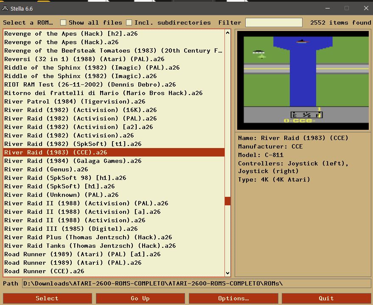Select River Raid II (1988) (Activision) [a].a26
Image resolution: width=373 pixels, height=305 pixels.
coord(114,212)
